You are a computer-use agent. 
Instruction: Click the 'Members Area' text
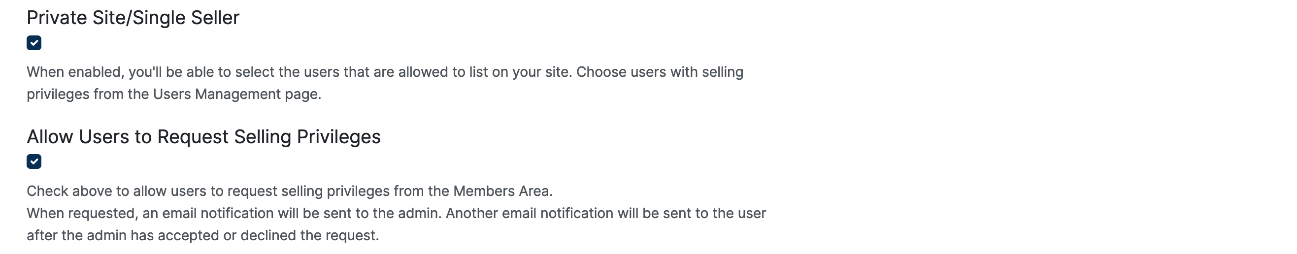(x=501, y=191)
